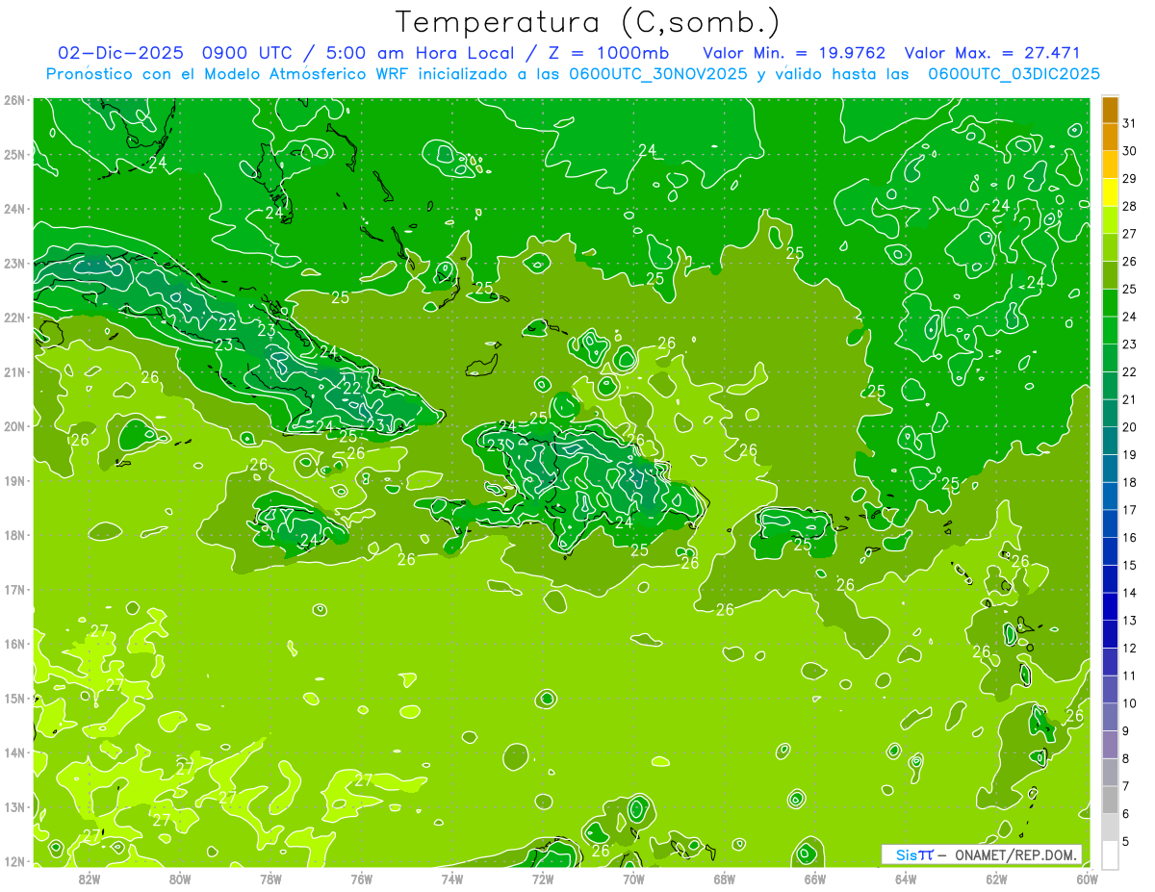Click the 13N latitude axis label
This screenshot has width=1155, height=892.
[13, 806]
